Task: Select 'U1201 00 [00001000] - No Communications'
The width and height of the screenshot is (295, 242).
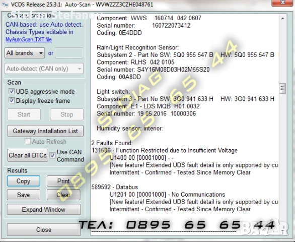Action: point(167,194)
